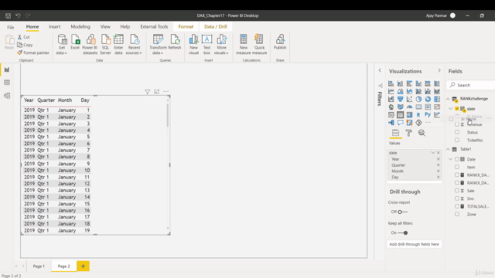Check the TicketNo field checkbox
495x278 pixels.
click(457, 140)
